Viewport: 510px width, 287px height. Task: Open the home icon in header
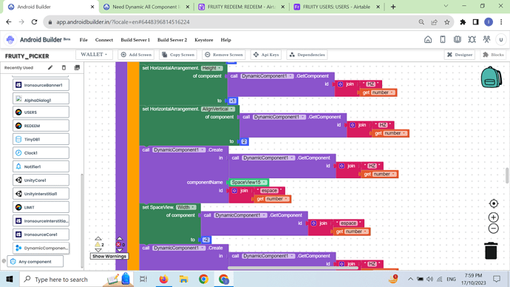428,40
